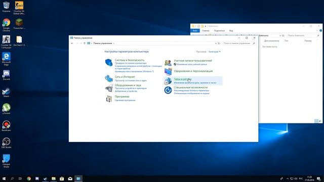Select the Counter-Strike 1.6 Russian desktop icon
The height and width of the screenshot is (182, 324).
pos(6,42)
